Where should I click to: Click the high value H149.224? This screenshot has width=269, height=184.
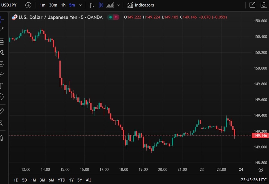point(151,17)
